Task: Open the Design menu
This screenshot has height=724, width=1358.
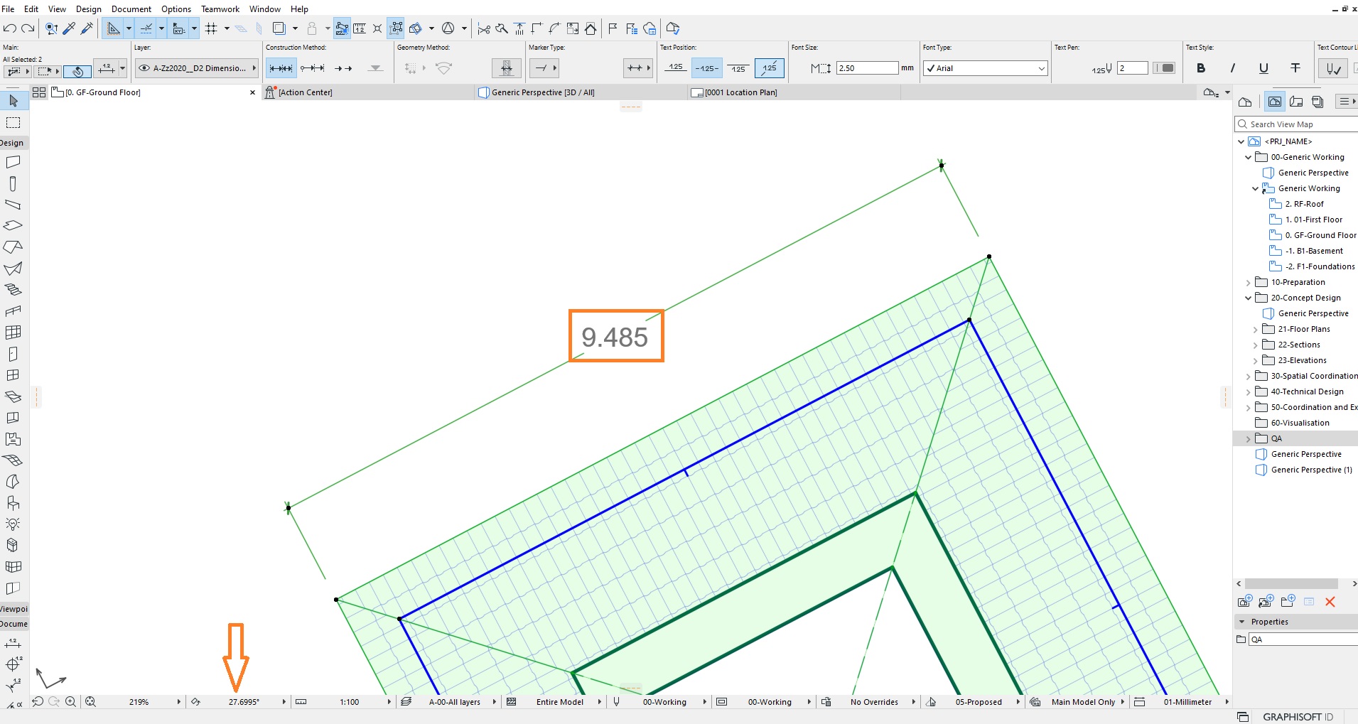Action: (89, 9)
